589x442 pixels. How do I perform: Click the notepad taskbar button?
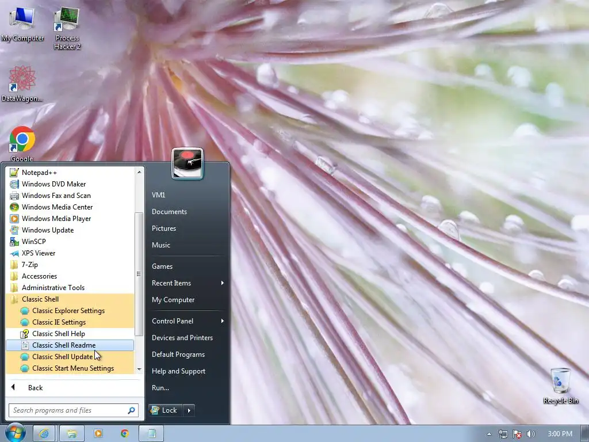(151, 433)
